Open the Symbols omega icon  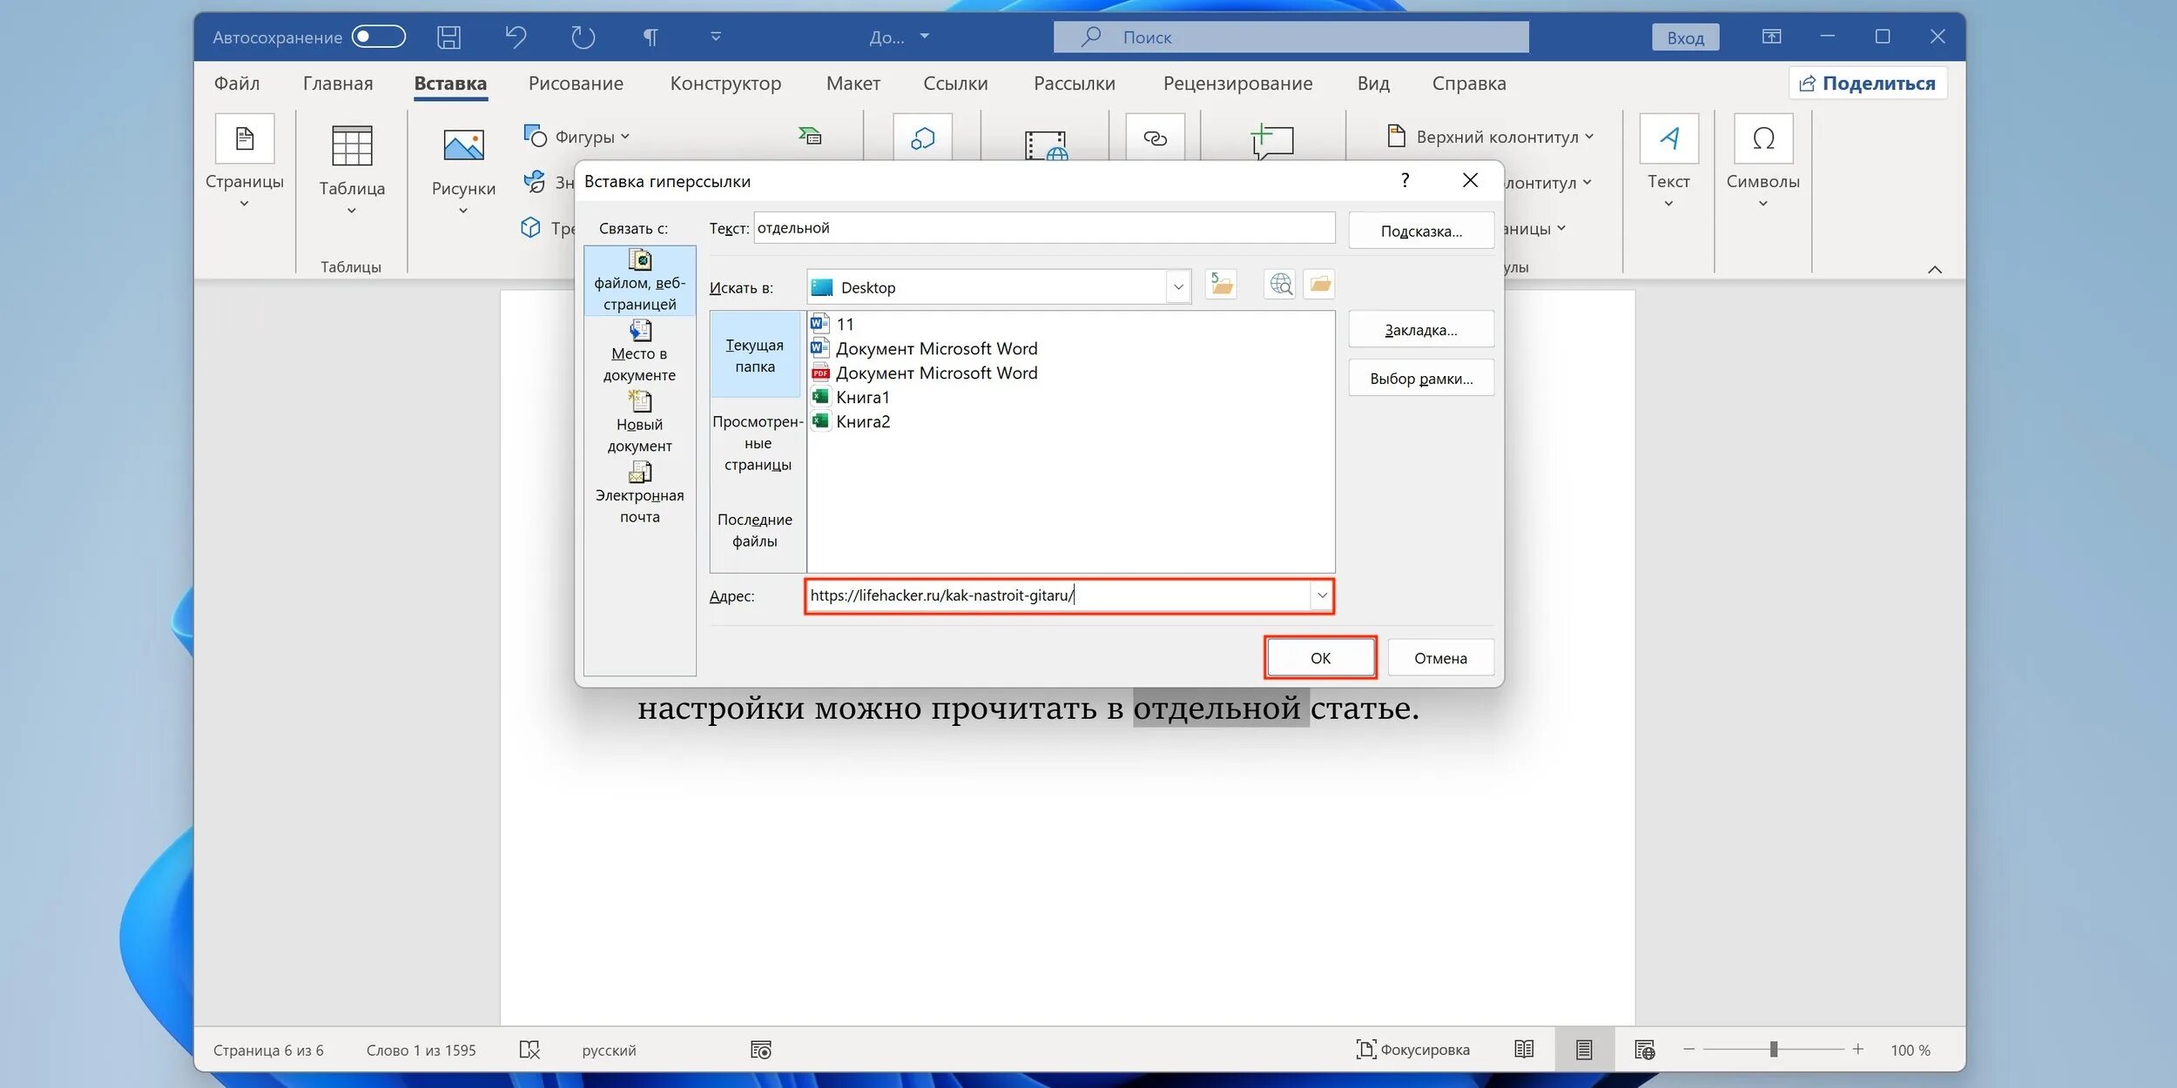(x=1762, y=139)
